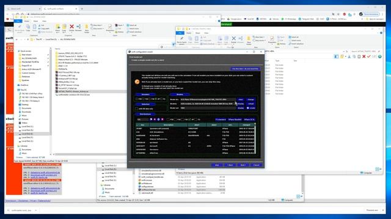Open View tab in ALL DOWNLOADS explorer
Viewport: 391px width, 219px height.
[x=44, y=21]
